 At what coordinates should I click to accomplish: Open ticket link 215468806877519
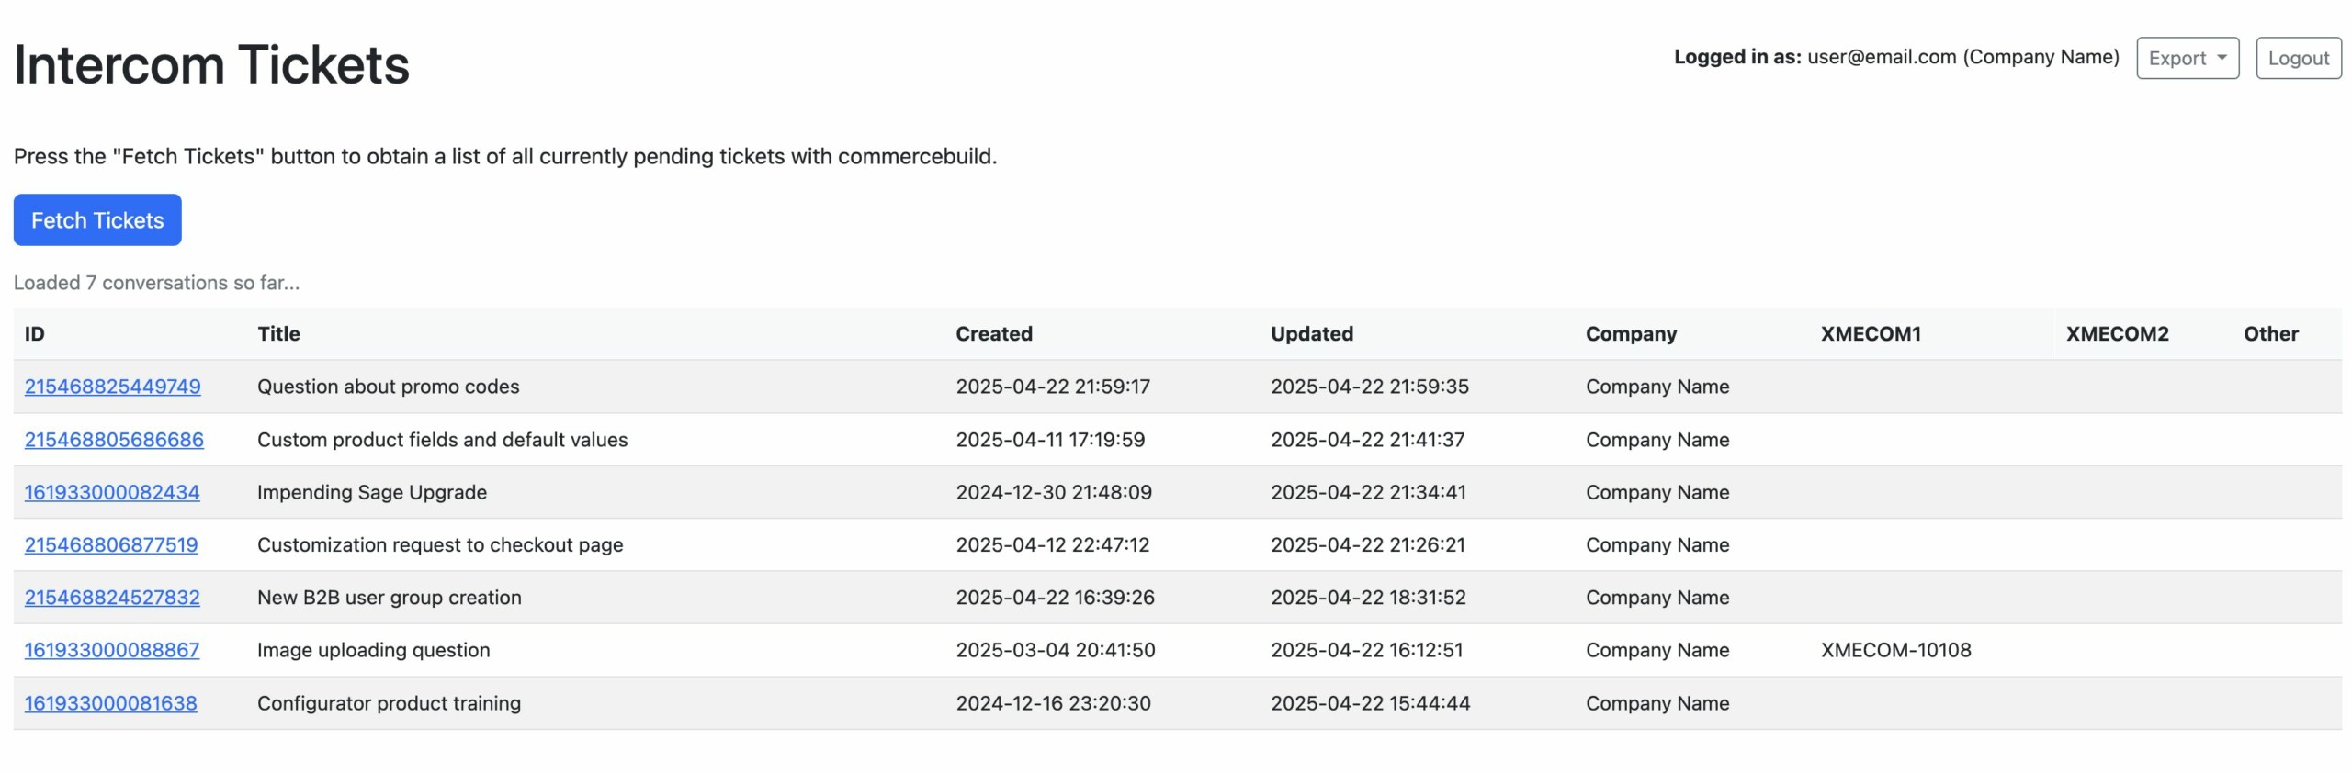(111, 545)
